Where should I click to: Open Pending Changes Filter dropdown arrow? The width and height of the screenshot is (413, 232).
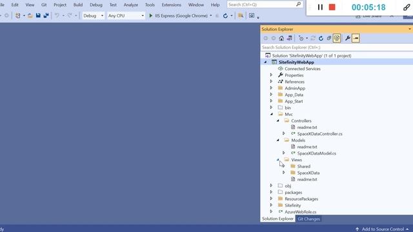click(307, 39)
